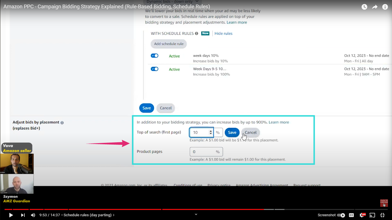392x220 pixels.
Task: Save the bidding strategy with blue Save button
Action: tap(147, 108)
